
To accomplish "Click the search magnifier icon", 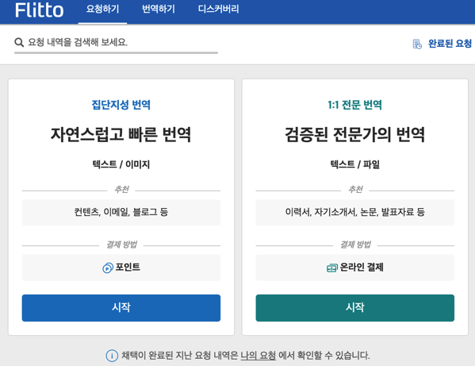I will pyautogui.click(x=19, y=42).
